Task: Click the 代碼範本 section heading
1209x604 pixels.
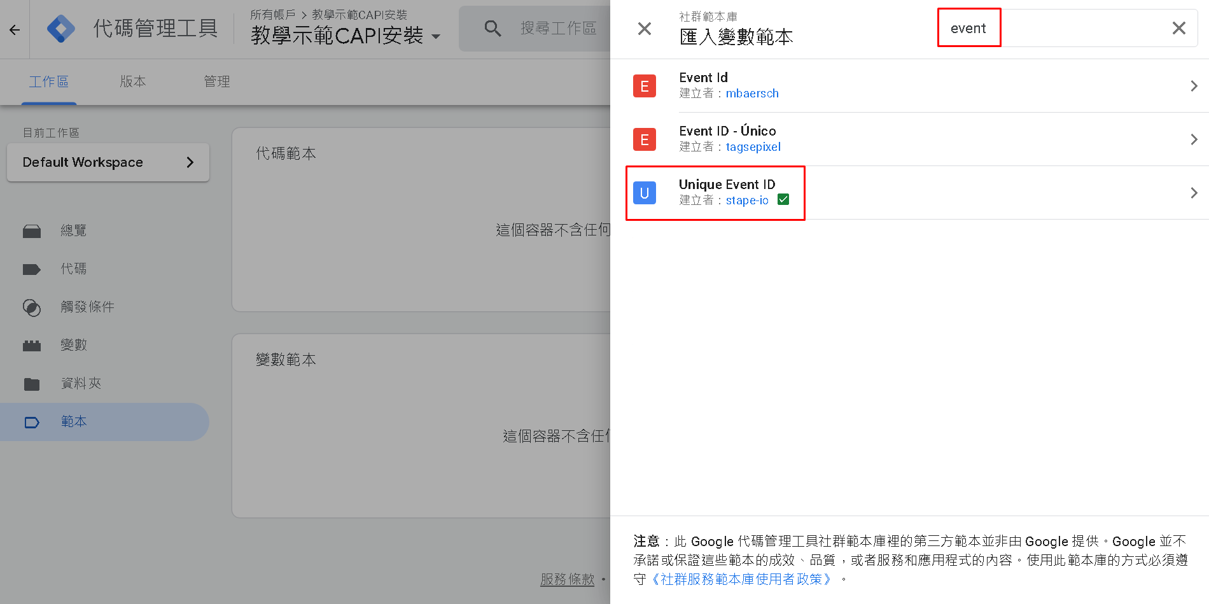Action: (286, 153)
